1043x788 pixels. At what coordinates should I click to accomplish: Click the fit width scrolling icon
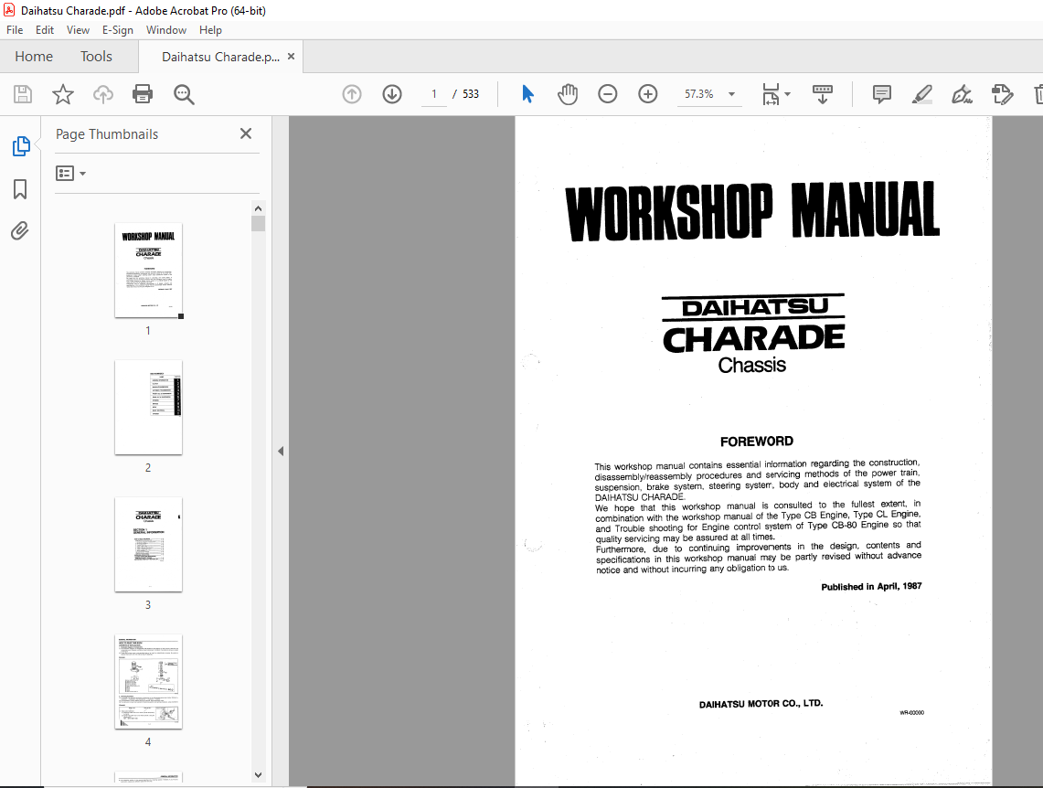771,94
